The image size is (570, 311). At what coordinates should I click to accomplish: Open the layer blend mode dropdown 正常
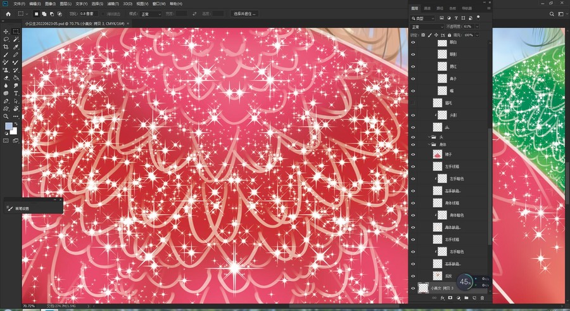[x=427, y=27]
